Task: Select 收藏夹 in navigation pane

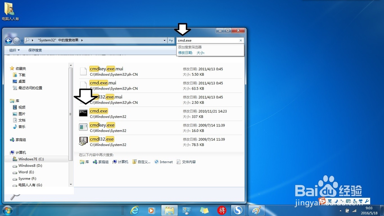Action: pyautogui.click(x=21, y=69)
